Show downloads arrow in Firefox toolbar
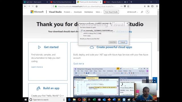Image resolution: width=182 pixels, height=102 pixels. (145, 6)
